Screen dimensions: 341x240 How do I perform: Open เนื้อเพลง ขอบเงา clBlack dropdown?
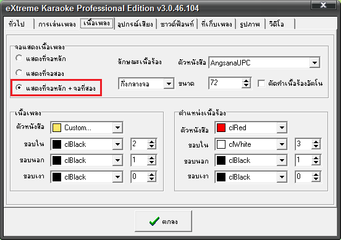coord(117,177)
